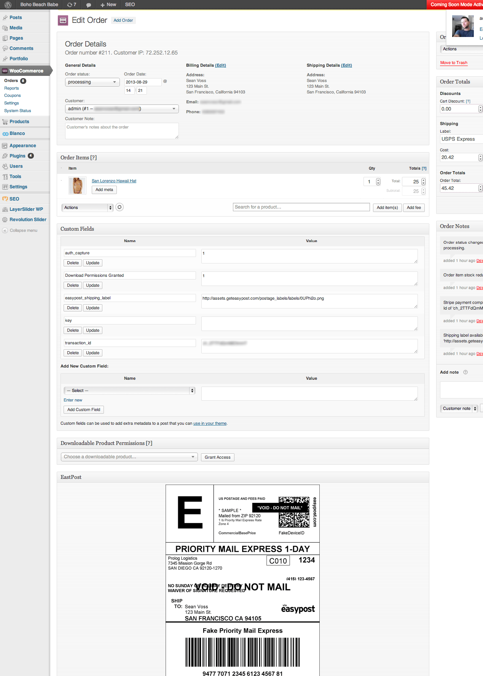Click the Add meta button
Image resolution: width=483 pixels, height=676 pixels.
pyautogui.click(x=104, y=189)
